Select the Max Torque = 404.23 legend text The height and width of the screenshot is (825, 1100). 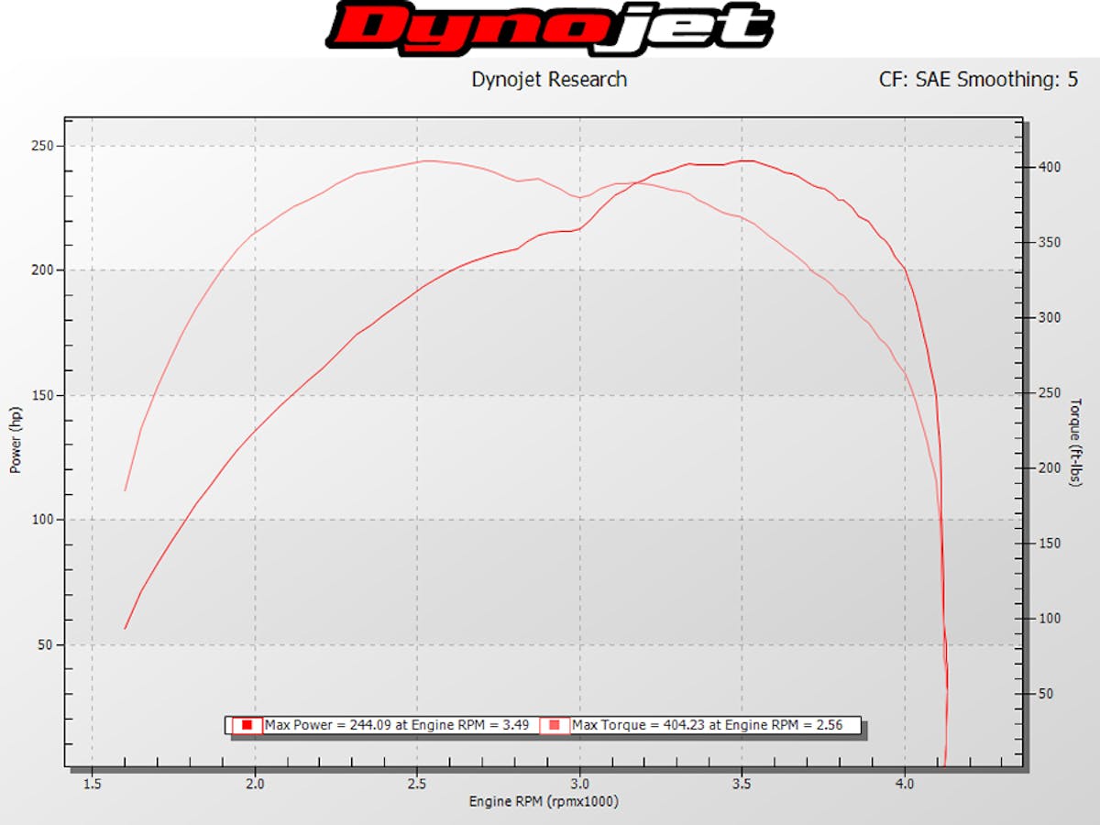click(706, 726)
